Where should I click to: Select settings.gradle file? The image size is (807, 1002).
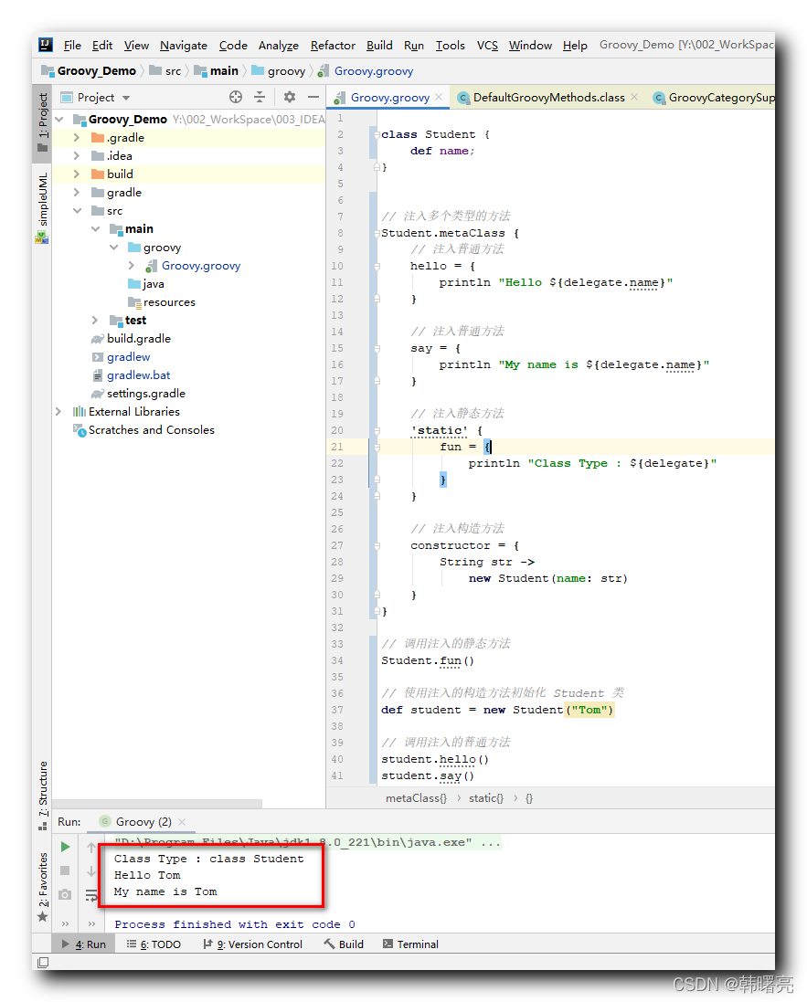click(x=146, y=394)
